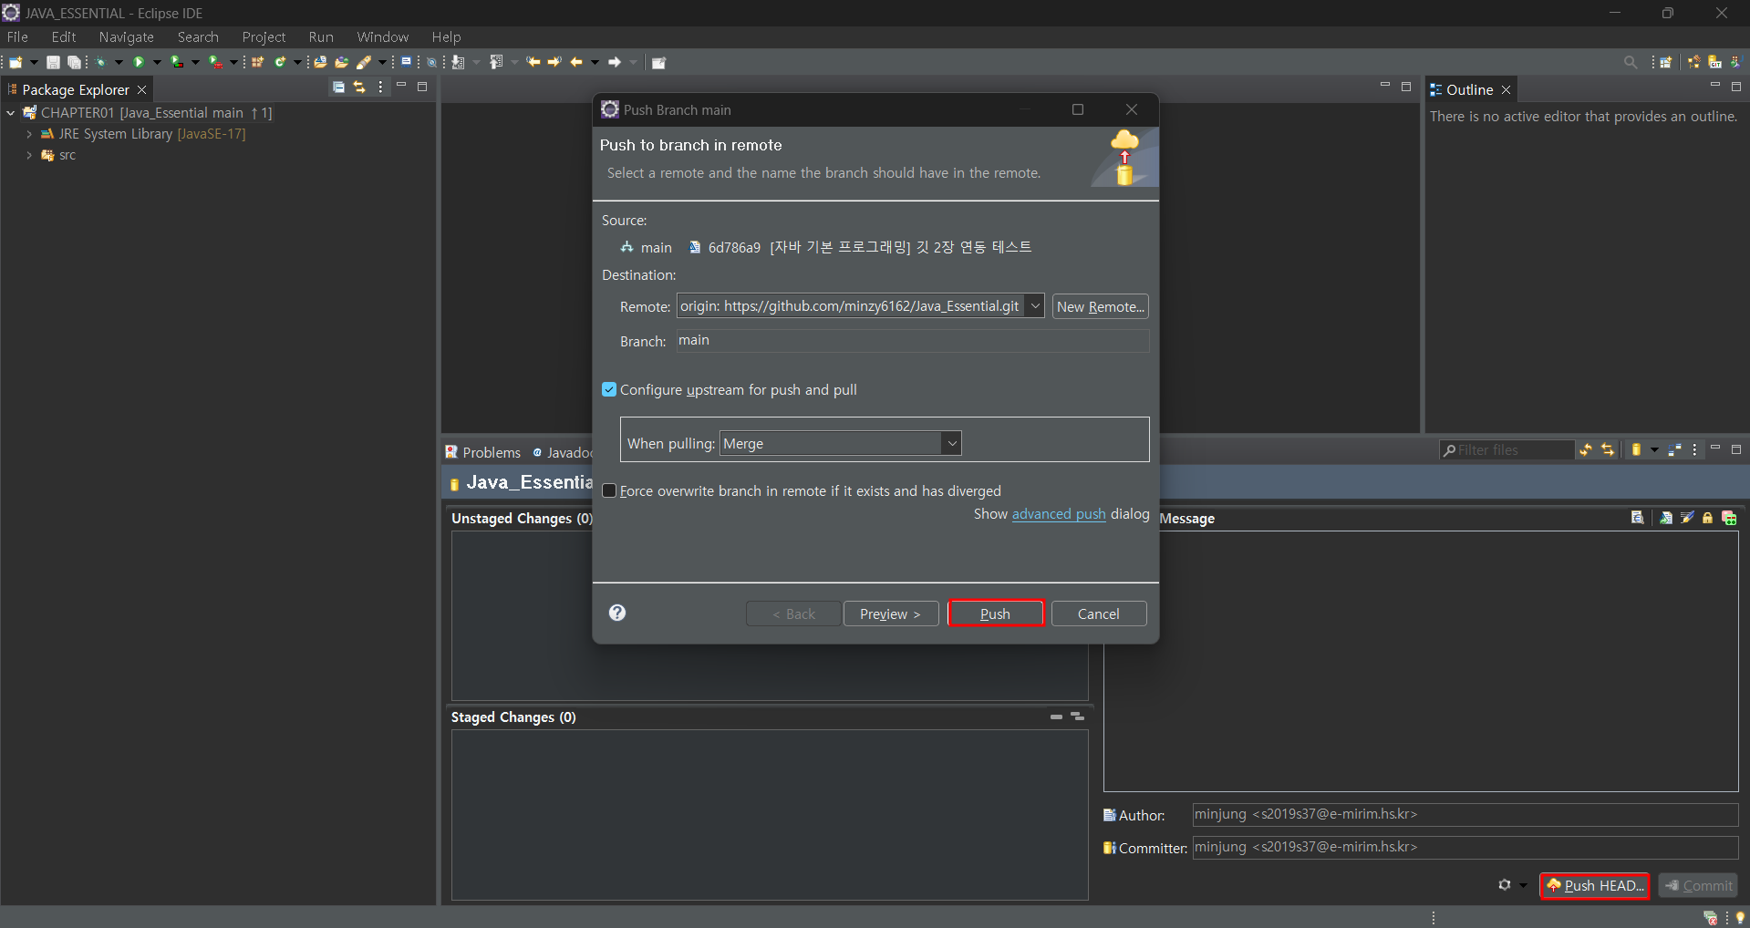The width and height of the screenshot is (1750, 928).
Task: Click the Save icon in main toolbar
Action: pyautogui.click(x=53, y=62)
